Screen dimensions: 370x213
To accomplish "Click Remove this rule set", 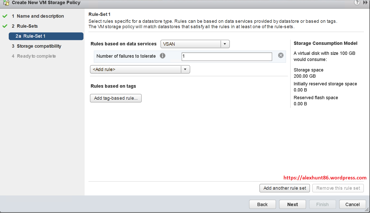I will 338,188.
